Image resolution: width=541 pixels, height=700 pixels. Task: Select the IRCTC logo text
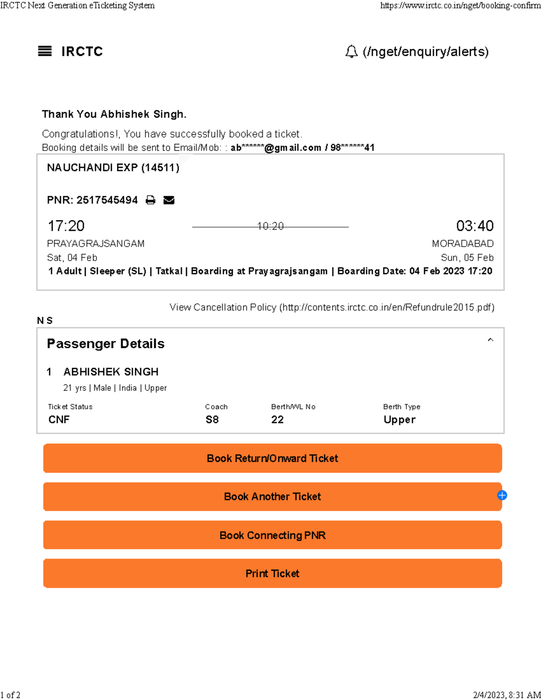point(81,51)
